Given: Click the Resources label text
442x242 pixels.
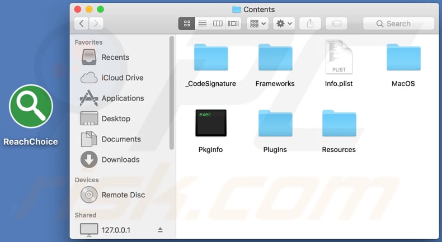Looking at the screenshot, I should pos(339,149).
